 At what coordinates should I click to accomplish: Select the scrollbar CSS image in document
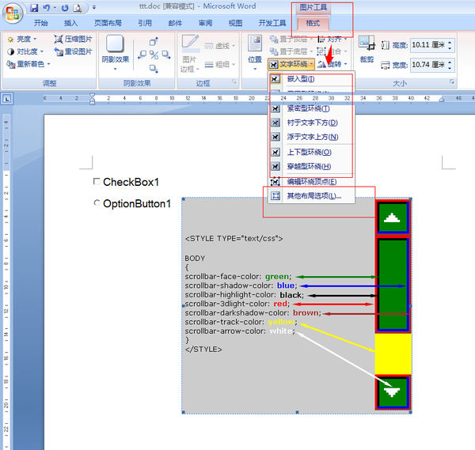click(x=297, y=305)
